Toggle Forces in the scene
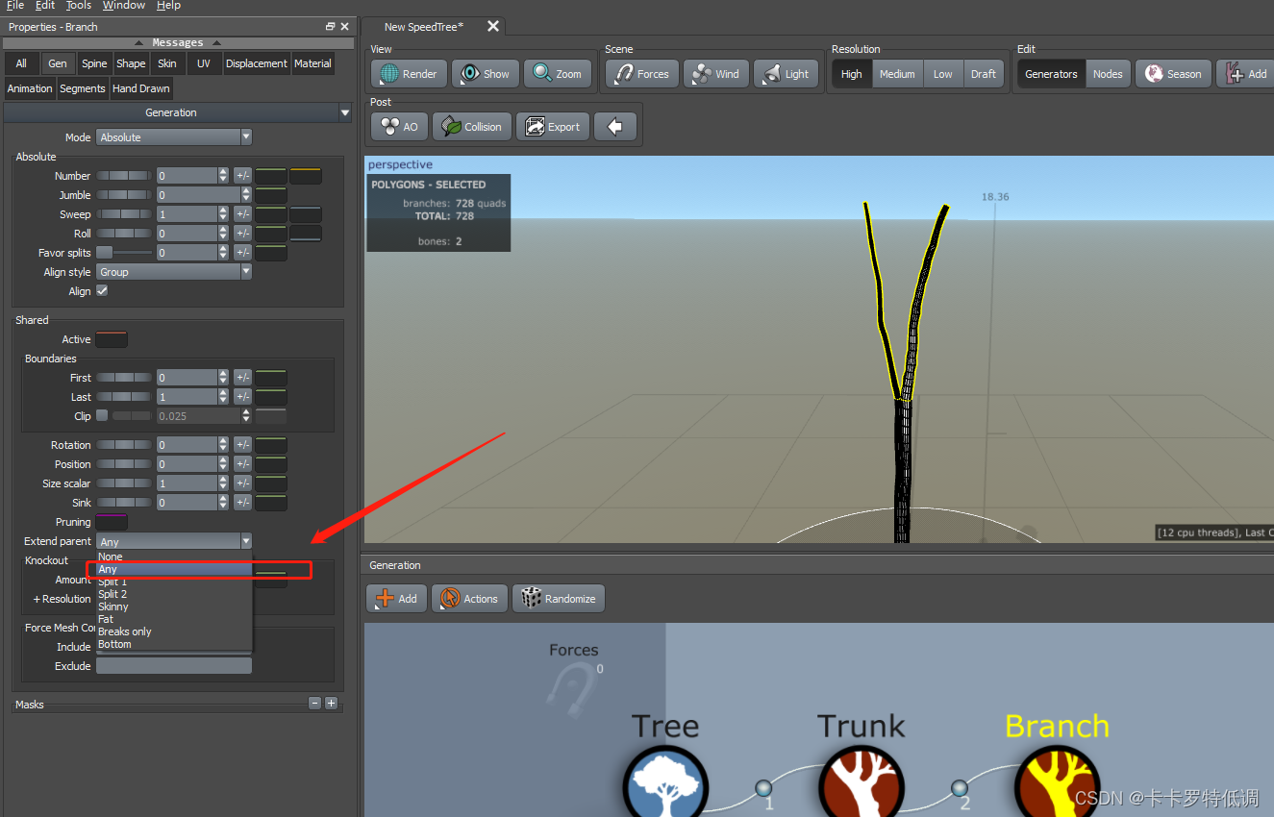1274x817 pixels. (x=641, y=74)
